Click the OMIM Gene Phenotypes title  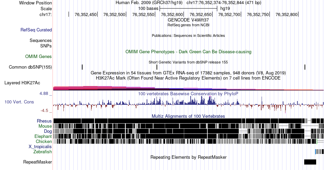coord(188,52)
